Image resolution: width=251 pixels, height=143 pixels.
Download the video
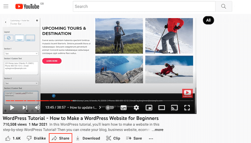click(88, 138)
